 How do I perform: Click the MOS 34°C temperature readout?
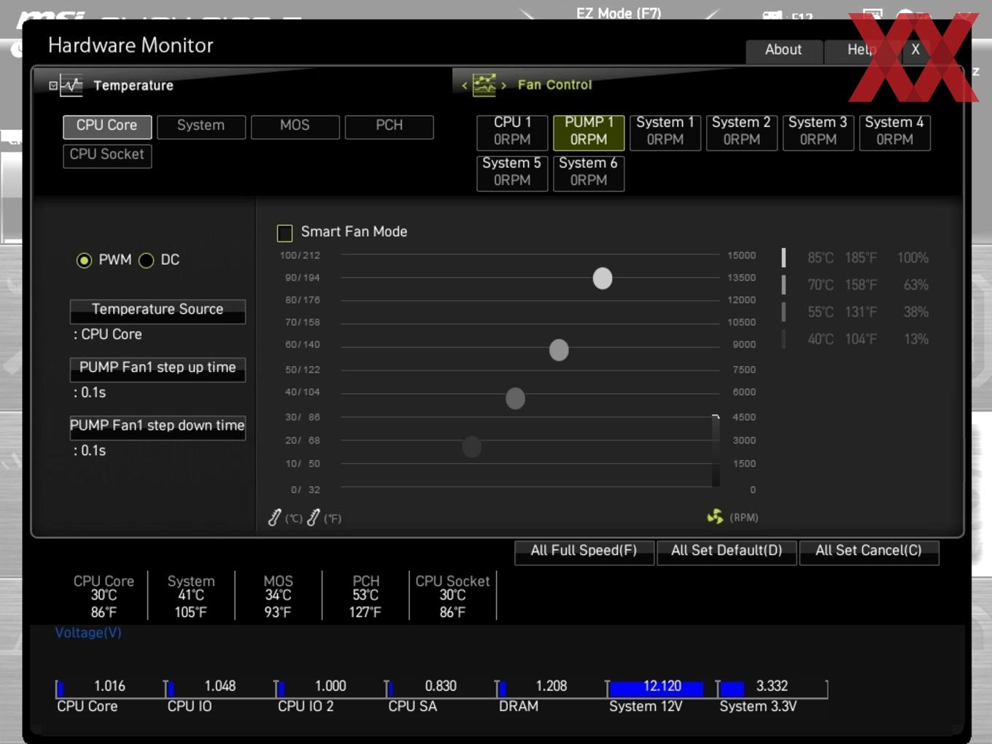(x=278, y=596)
